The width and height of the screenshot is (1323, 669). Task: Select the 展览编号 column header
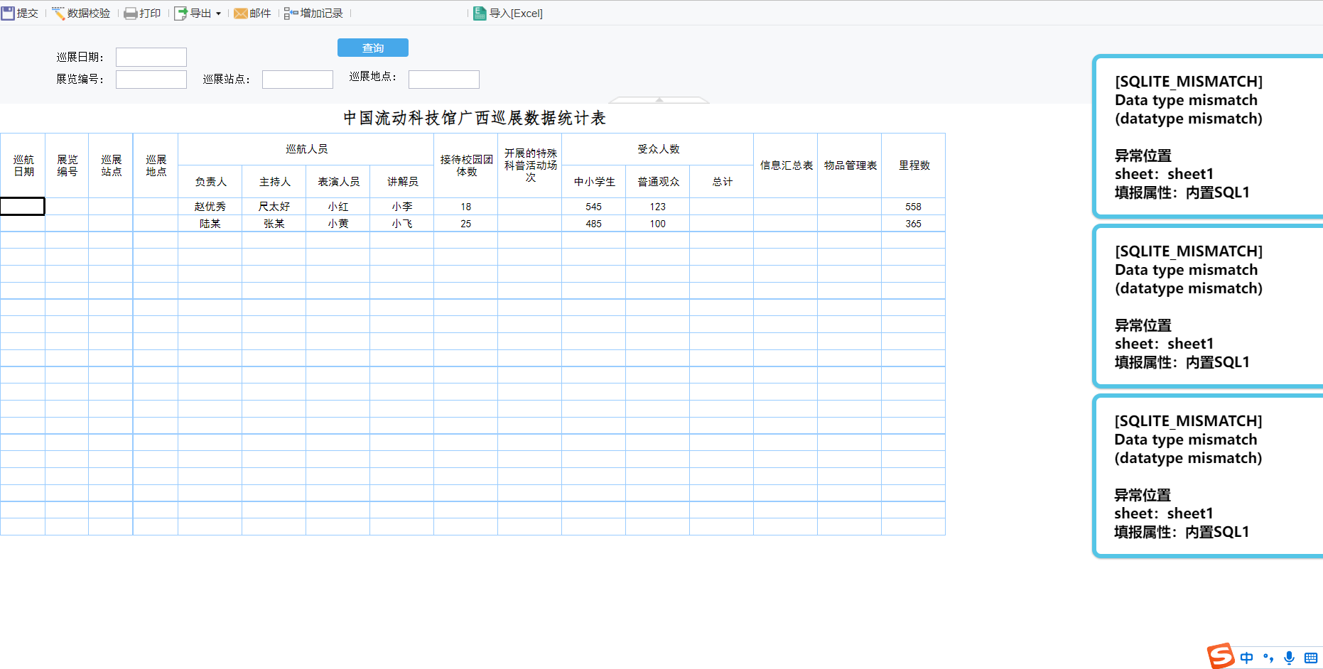click(x=67, y=165)
